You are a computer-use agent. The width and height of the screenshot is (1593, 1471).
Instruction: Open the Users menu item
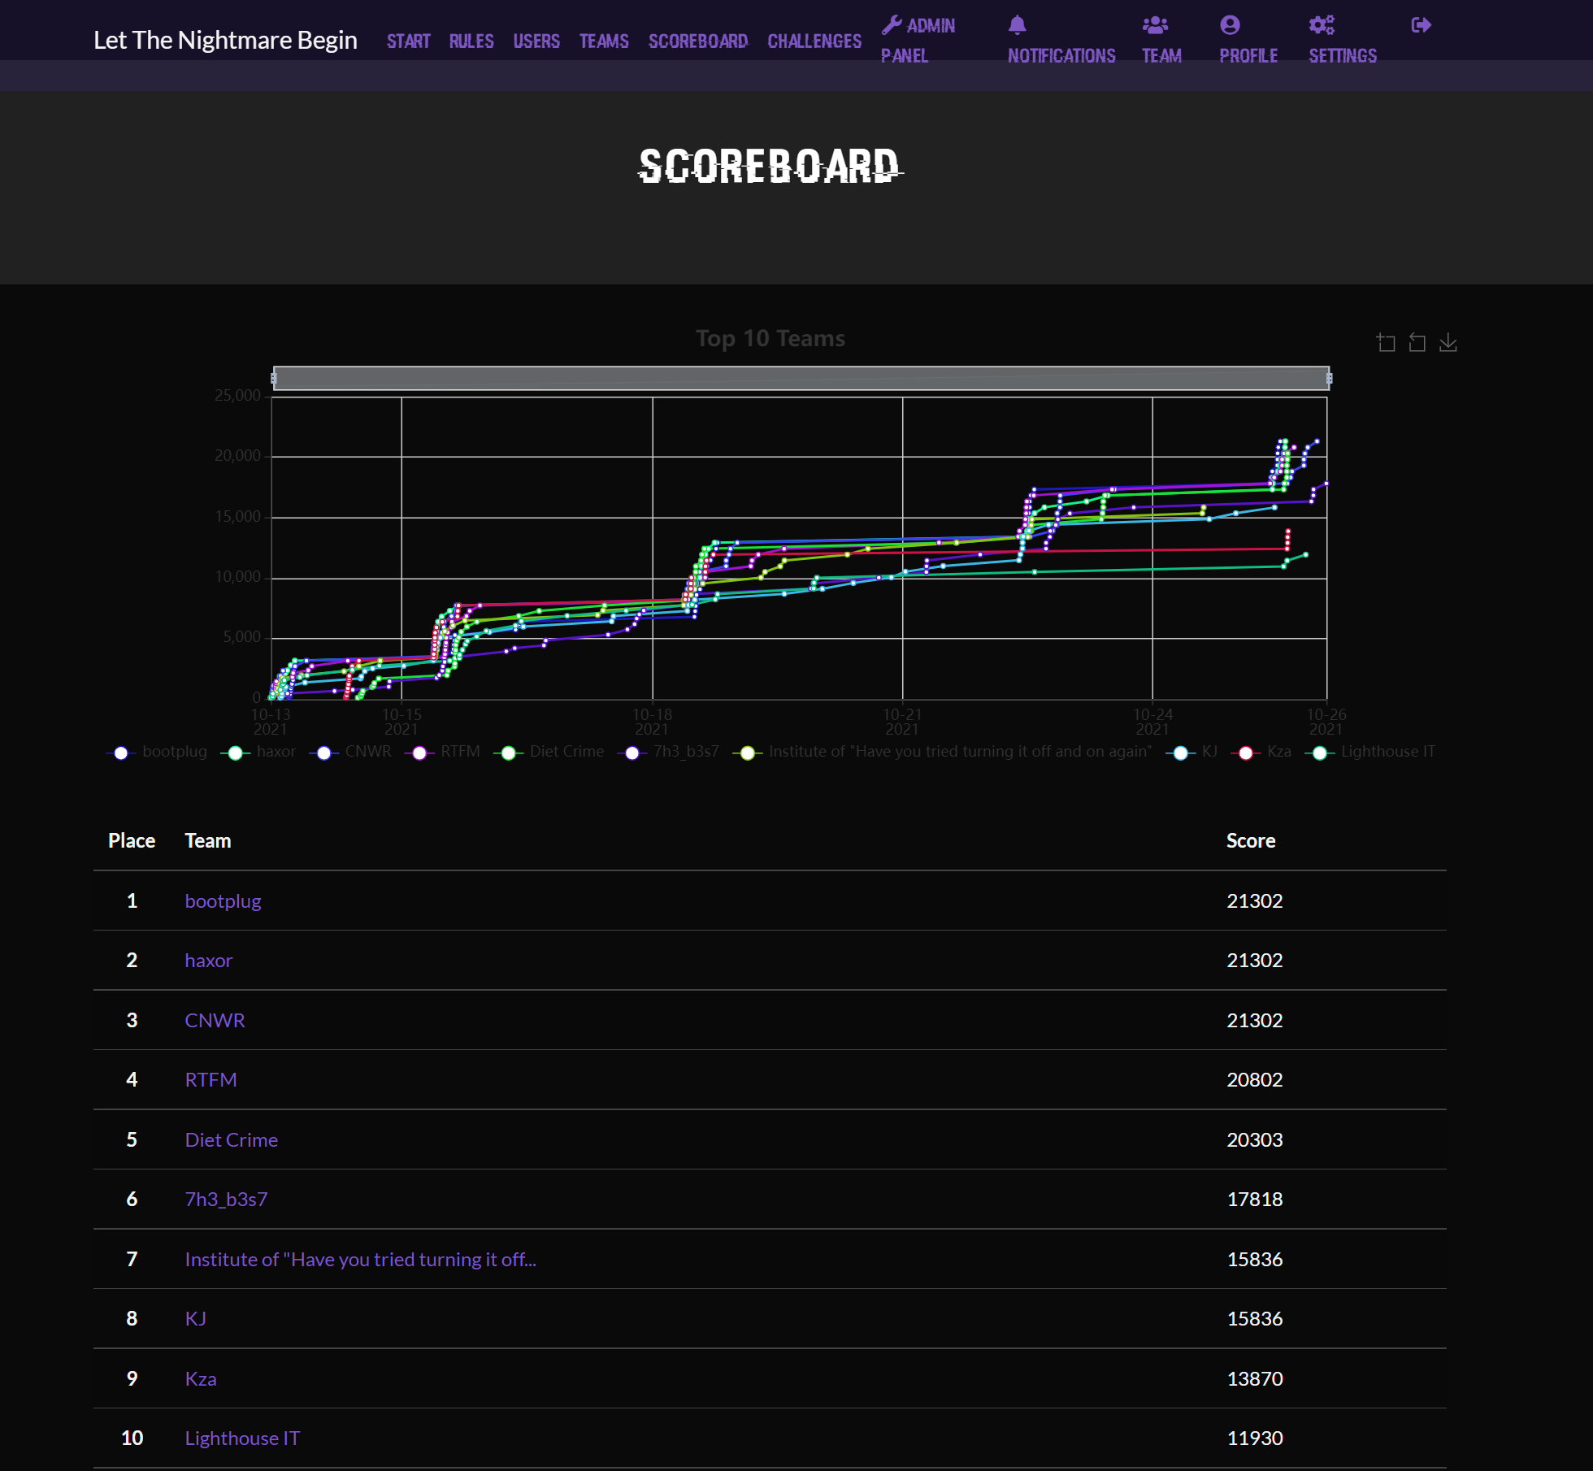coord(536,41)
